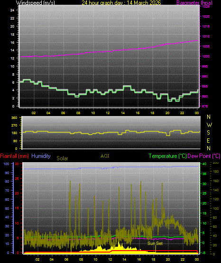This screenshot has width=221, height=263.
Task: Click 100 on the blue humidity axis
Action: click(6, 164)
